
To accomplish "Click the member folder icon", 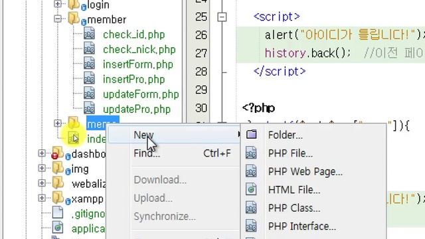I will [74, 18].
